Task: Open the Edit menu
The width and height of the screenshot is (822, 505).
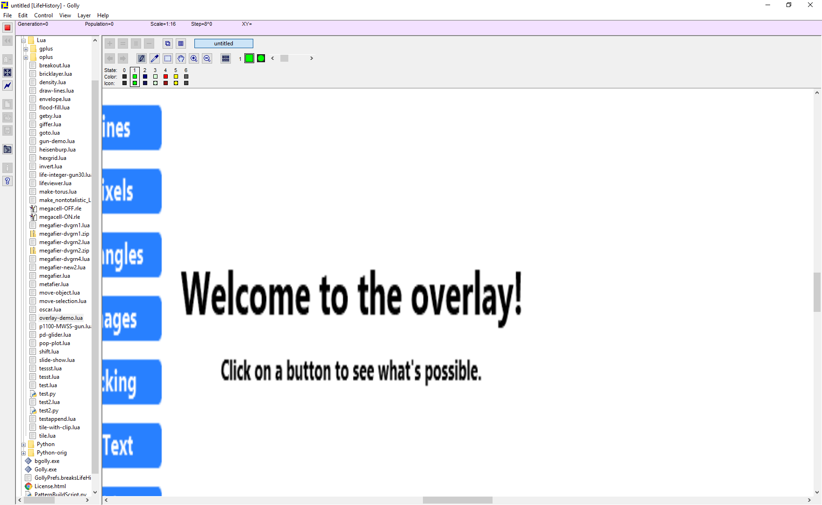Action: tap(23, 15)
